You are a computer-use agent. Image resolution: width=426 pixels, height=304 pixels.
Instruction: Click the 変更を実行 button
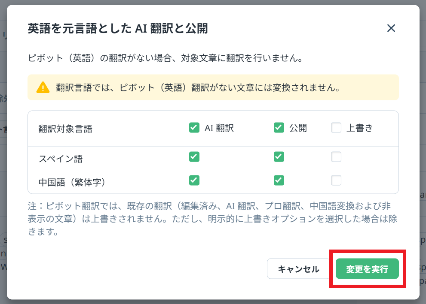367,269
